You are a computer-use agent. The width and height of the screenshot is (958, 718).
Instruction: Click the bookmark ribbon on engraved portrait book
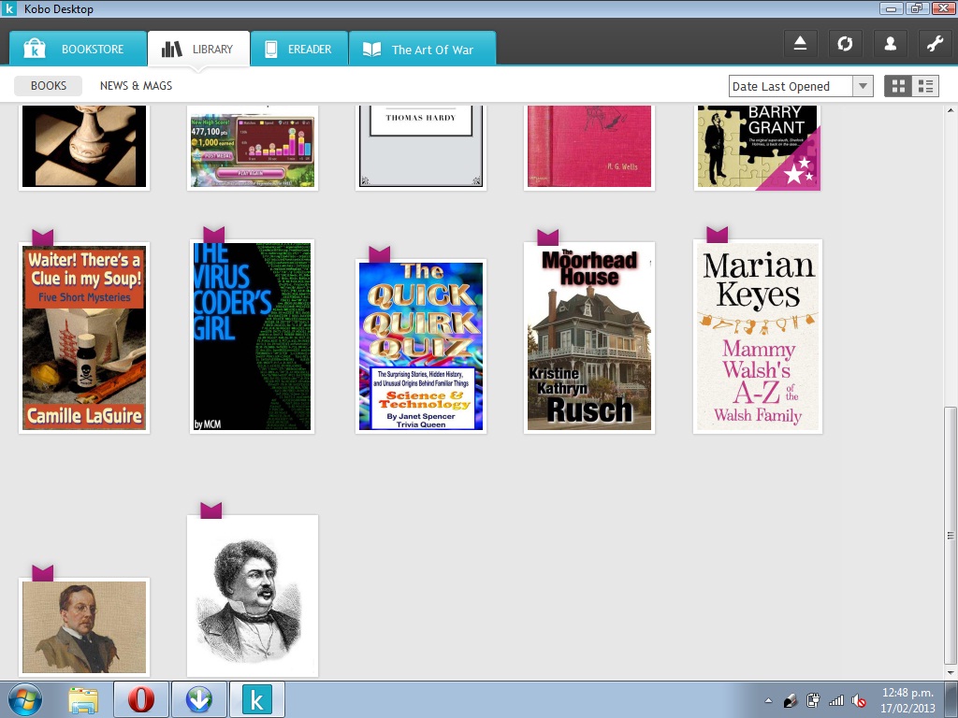211,510
